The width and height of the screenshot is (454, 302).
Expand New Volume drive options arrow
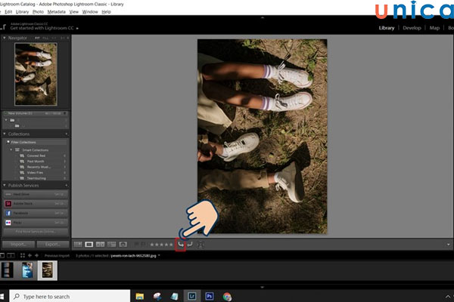(x=65, y=113)
